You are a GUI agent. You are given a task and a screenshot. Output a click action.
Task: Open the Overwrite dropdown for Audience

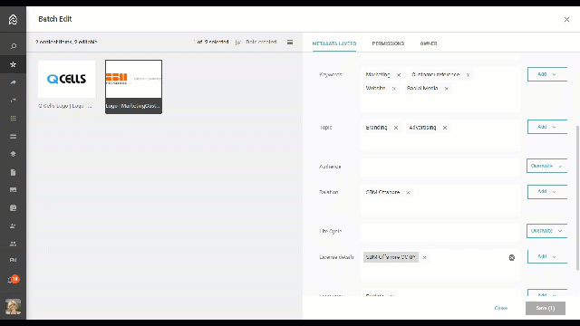click(x=546, y=166)
